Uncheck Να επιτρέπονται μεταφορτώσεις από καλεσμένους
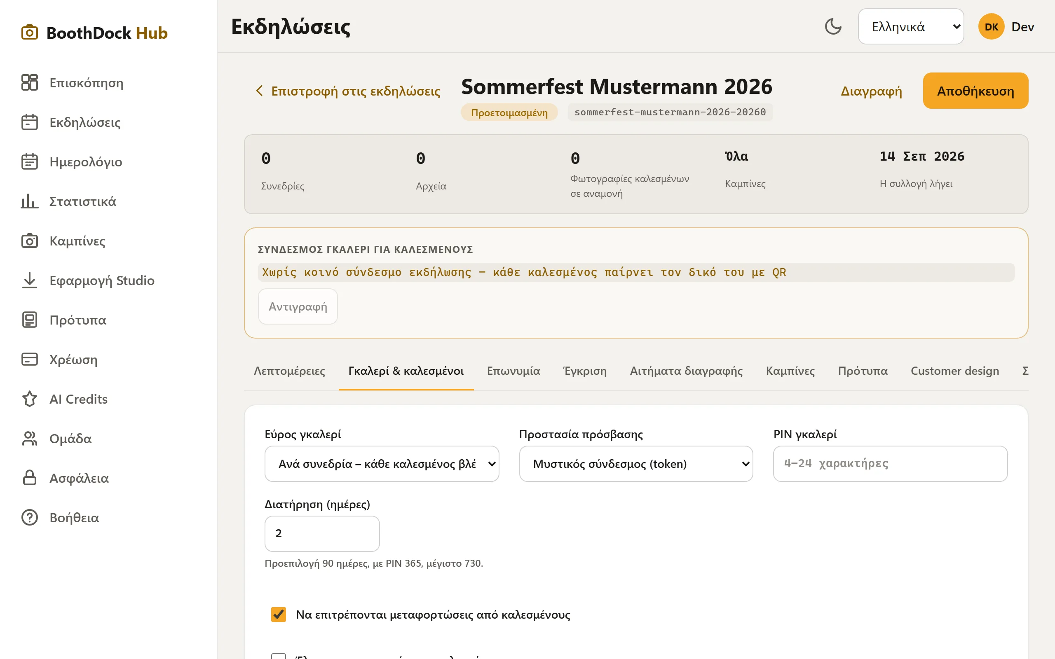The height and width of the screenshot is (659, 1055). click(x=279, y=614)
